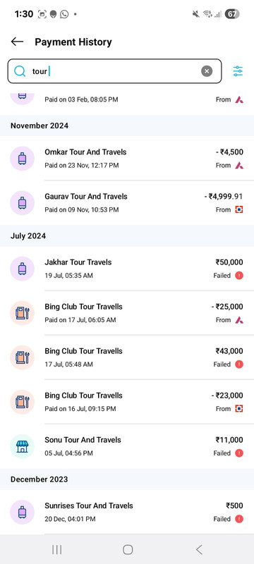Open Jakhar Tour Travels ₹50,000 failed transaction

point(127,269)
